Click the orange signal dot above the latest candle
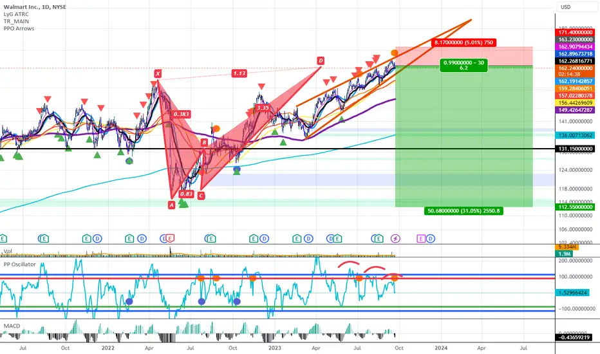Image resolution: width=600 pixels, height=354 pixels. tap(394, 53)
